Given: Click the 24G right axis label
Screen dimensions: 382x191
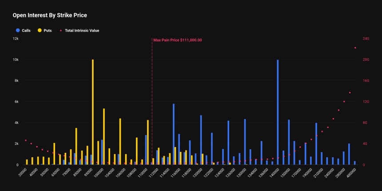Looking at the screenshot, I should click(x=366, y=39).
